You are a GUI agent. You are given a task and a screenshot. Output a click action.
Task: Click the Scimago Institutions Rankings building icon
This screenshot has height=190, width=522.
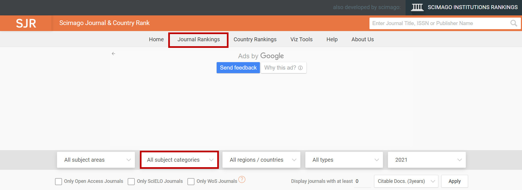417,7
